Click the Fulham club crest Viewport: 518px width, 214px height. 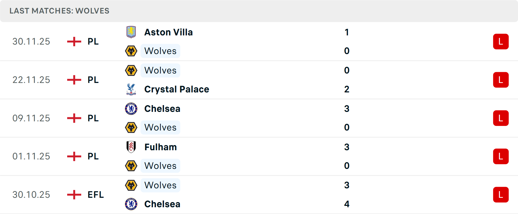131,147
